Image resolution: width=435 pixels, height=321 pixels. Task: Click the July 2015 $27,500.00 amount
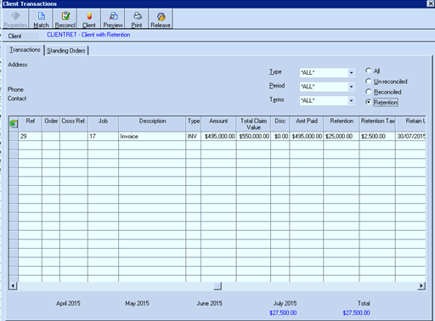[x=283, y=313]
